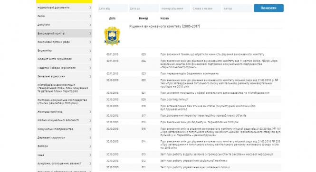The image size is (316, 172).
Task: Expand the Сесія menu arrow
Action: pyautogui.click(x=90, y=16)
